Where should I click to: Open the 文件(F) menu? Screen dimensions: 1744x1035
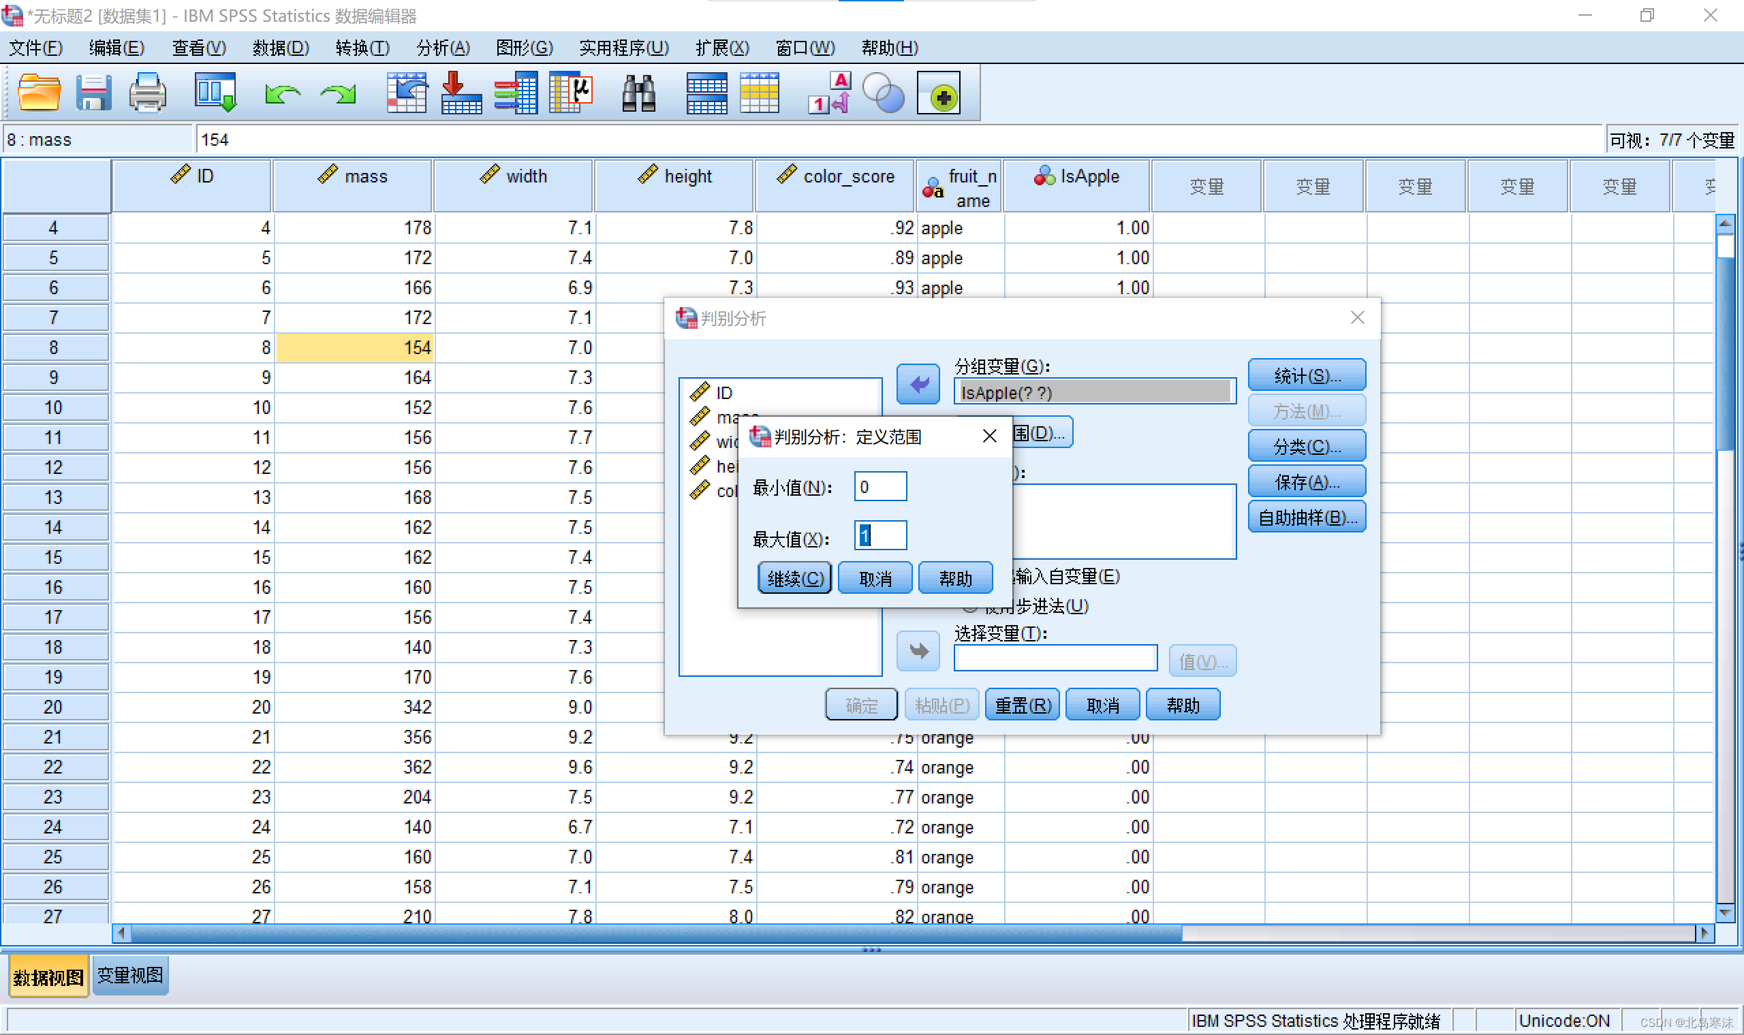click(x=35, y=48)
